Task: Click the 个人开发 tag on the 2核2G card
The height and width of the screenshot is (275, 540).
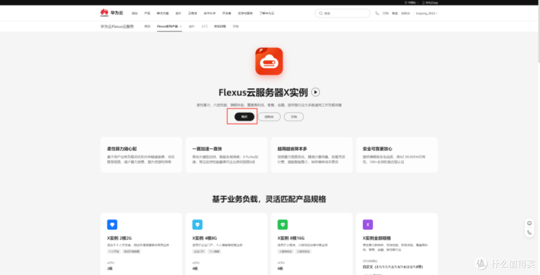Action: pos(113,251)
